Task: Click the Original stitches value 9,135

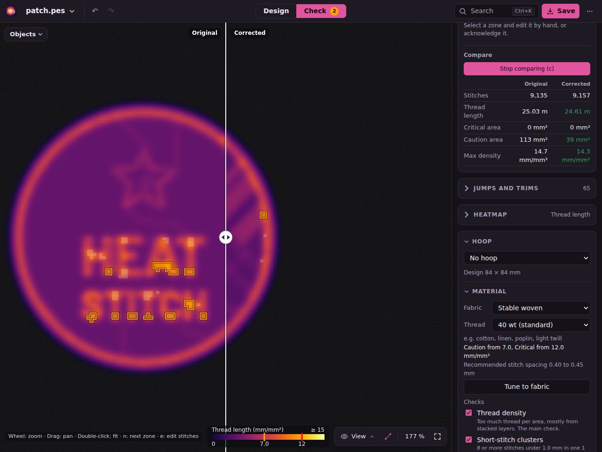Action: [539, 95]
